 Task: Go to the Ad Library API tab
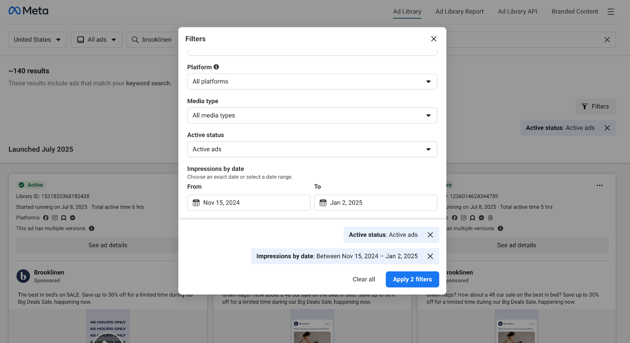[x=517, y=12]
